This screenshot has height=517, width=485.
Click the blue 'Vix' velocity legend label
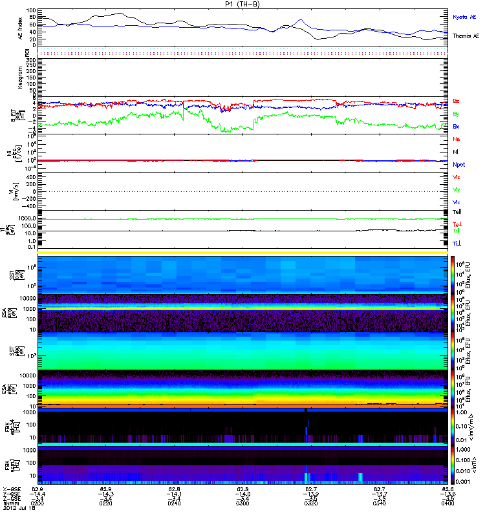(457, 202)
